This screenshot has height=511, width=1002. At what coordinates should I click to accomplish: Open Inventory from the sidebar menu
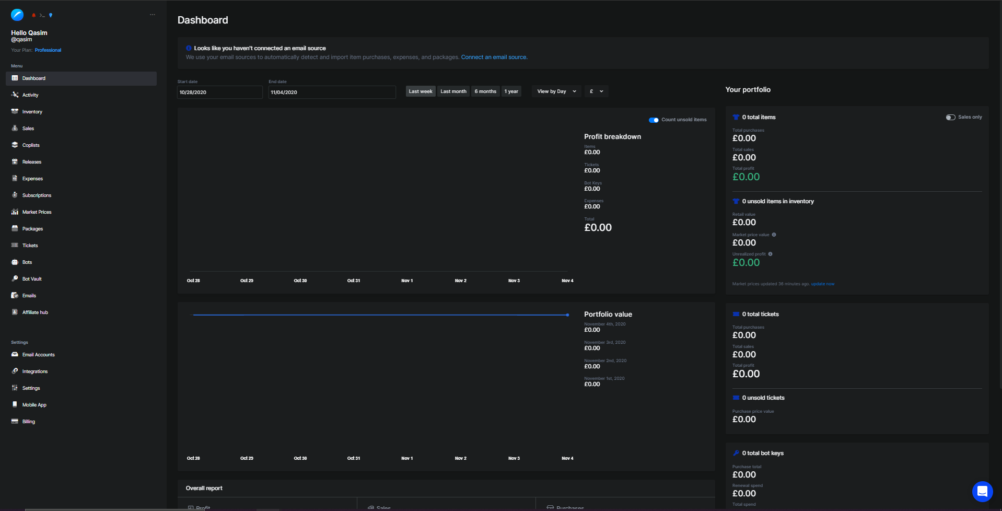pyautogui.click(x=32, y=112)
